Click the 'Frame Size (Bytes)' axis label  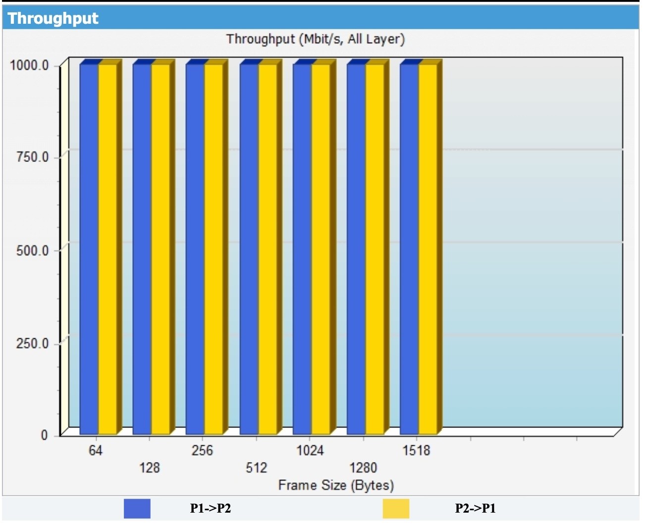tap(336, 485)
